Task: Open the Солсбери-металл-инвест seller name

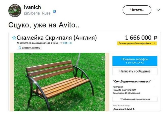Action: click(132, 81)
